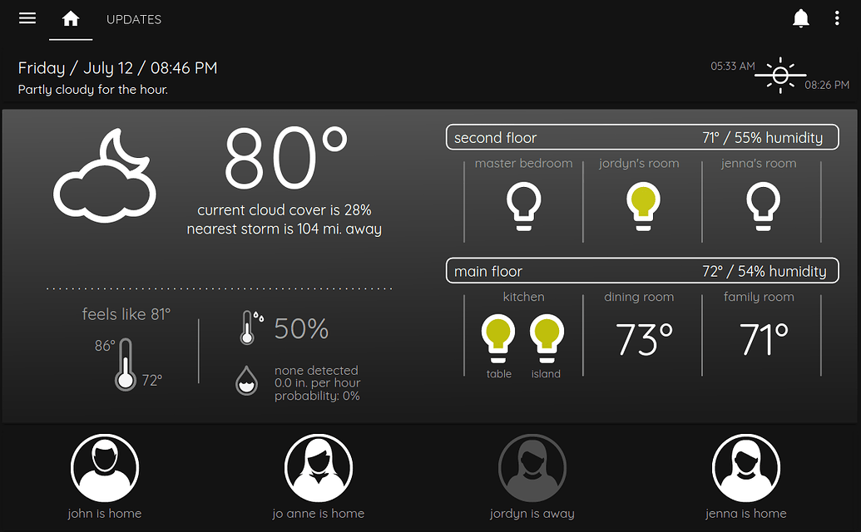861x532 pixels.
Task: Open the navigation hamburger menu
Action: [27, 17]
